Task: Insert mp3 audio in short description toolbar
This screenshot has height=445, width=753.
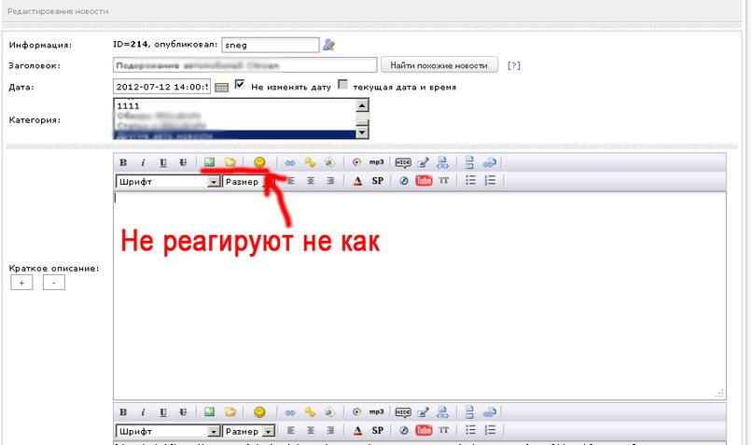Action: (x=377, y=162)
